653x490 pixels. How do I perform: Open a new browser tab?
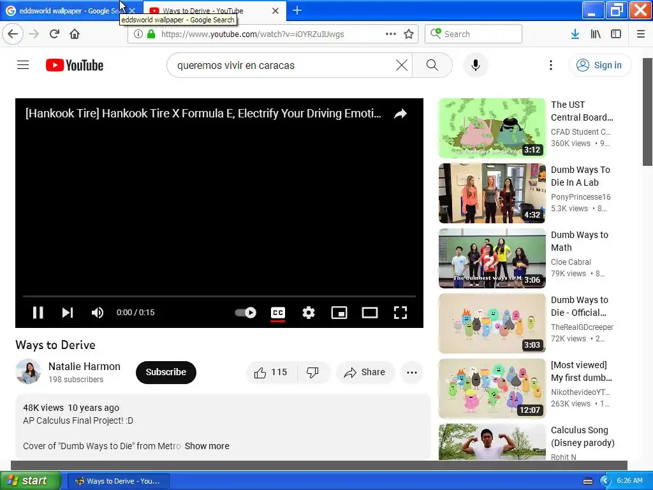[297, 10]
